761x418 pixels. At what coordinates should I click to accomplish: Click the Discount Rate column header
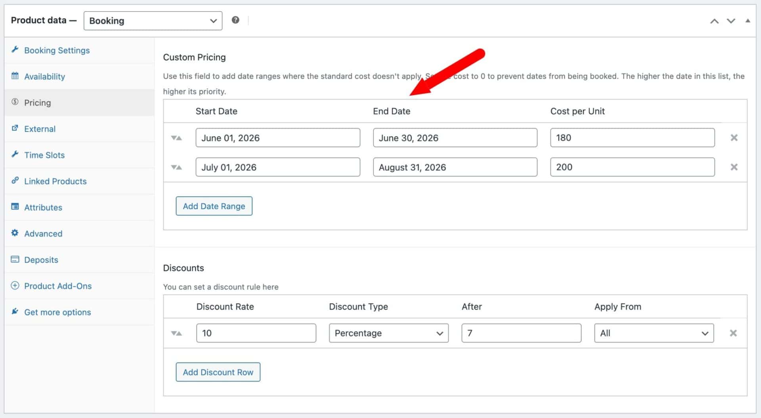point(225,307)
